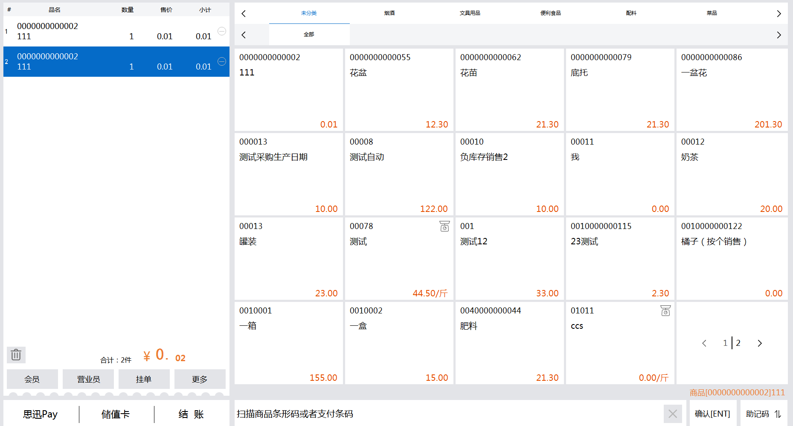The image size is (793, 426).
Task: Add product 花苗 to cart
Action: point(510,90)
